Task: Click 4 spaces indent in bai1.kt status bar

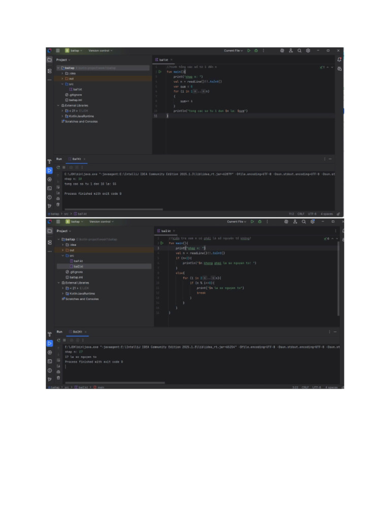Action: tap(327, 214)
